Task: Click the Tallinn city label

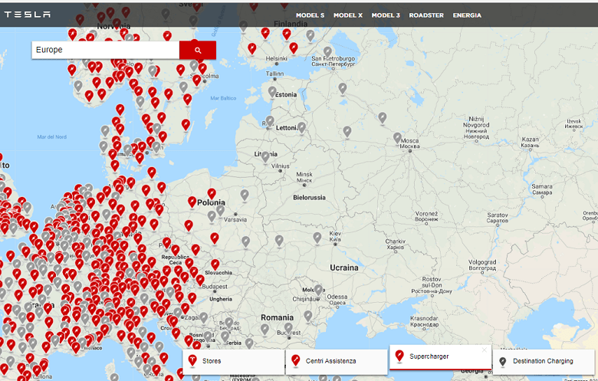Action: [274, 74]
